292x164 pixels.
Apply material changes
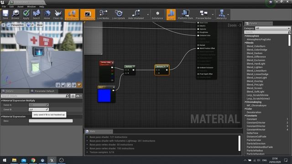coord(26,15)
